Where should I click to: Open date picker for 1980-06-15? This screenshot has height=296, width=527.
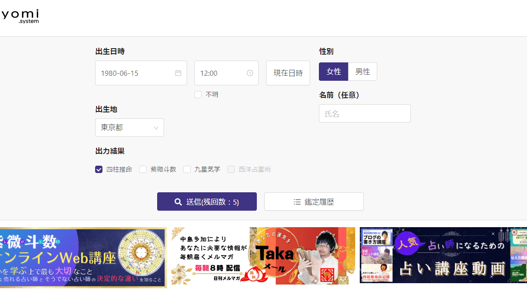coord(136,73)
